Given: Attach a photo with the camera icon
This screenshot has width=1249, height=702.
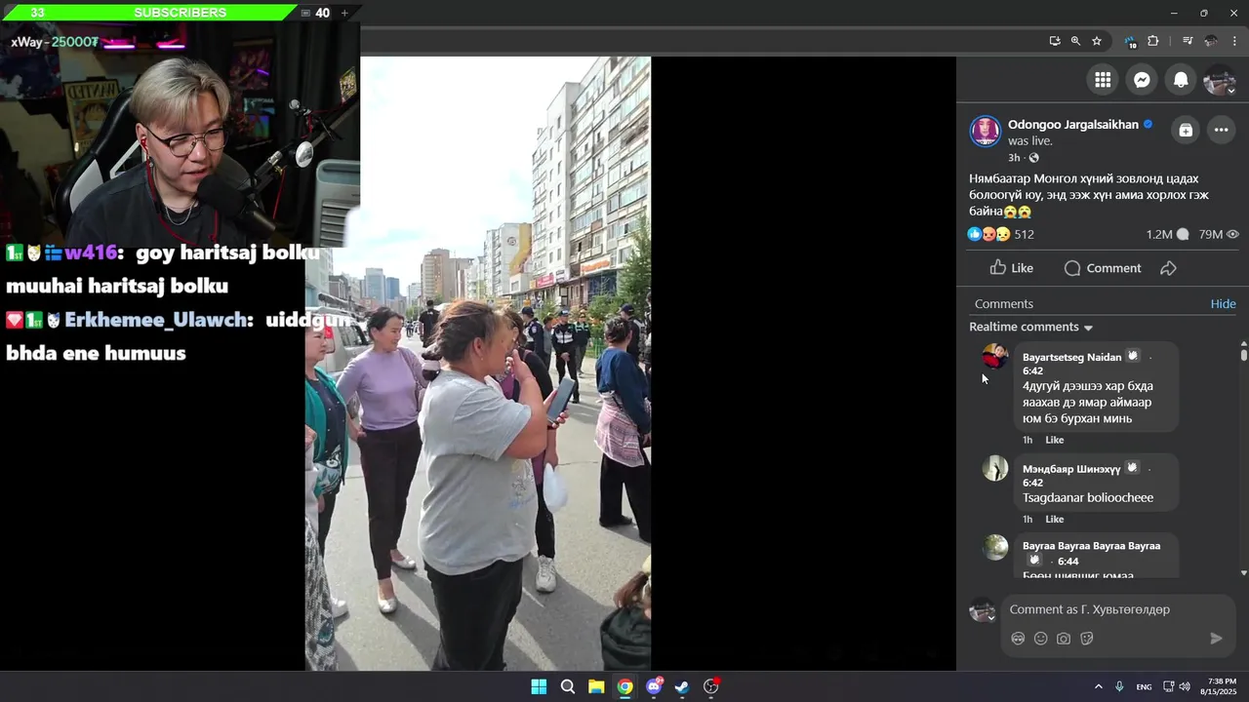Looking at the screenshot, I should coord(1064,639).
